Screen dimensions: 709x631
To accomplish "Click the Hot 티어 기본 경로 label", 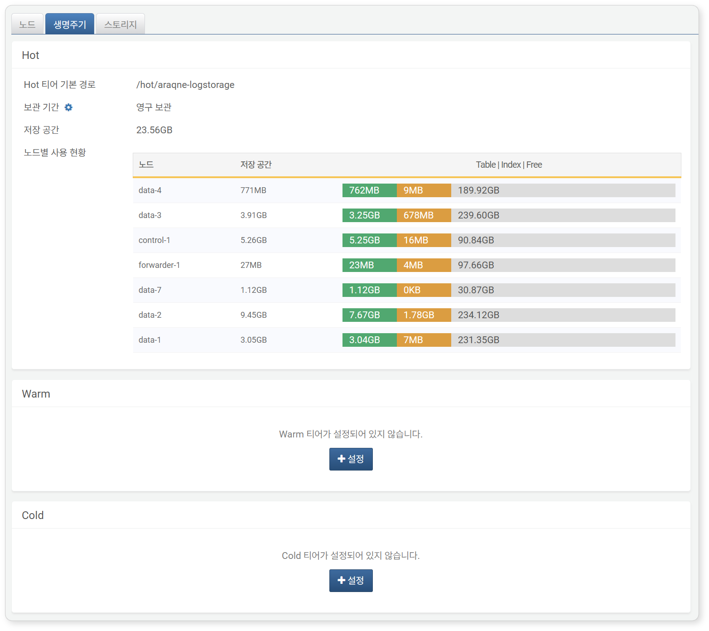I will [60, 85].
